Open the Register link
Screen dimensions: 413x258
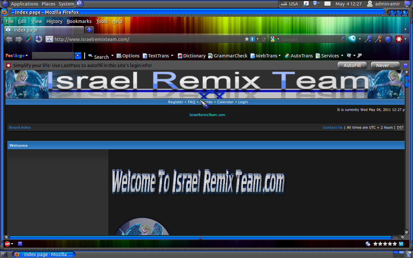(176, 102)
